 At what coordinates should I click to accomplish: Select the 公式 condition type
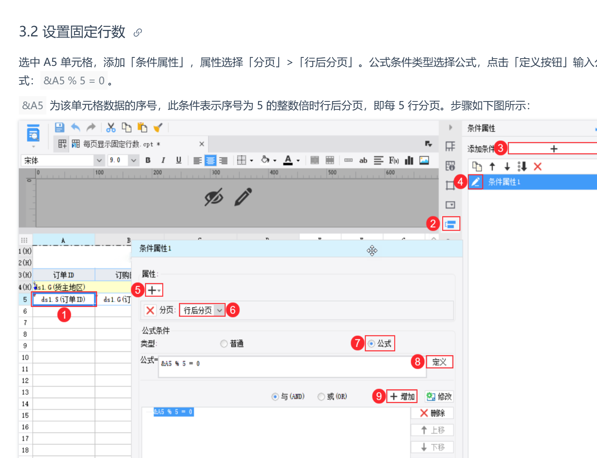click(371, 344)
